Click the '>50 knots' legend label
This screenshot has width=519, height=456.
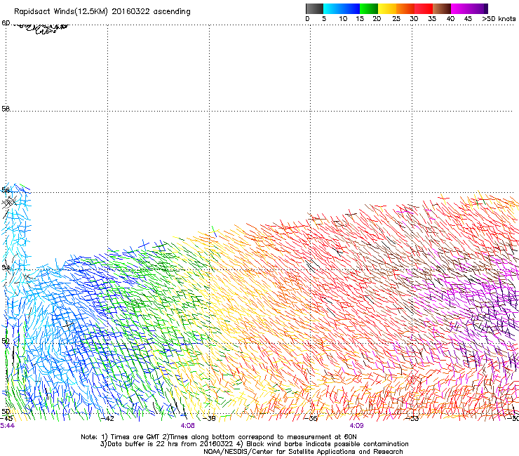[x=499, y=18]
